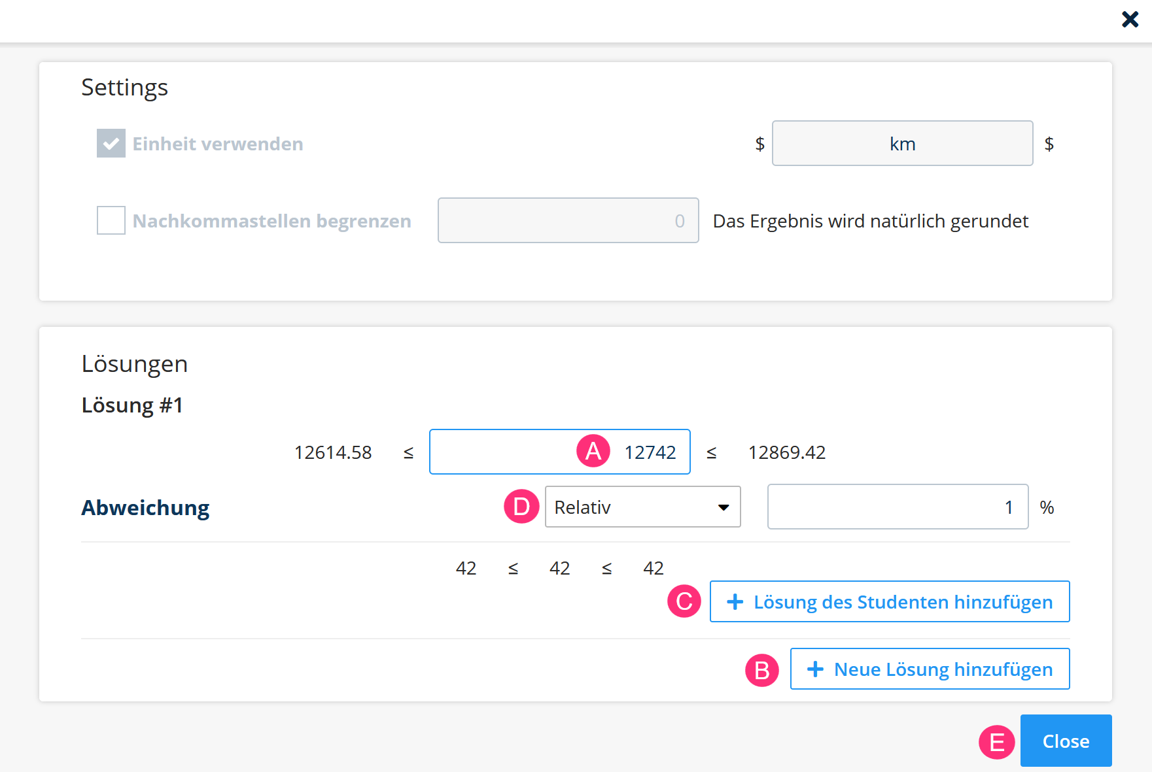
Task: Click the percent sign after the deviation field
Action: [1047, 507]
